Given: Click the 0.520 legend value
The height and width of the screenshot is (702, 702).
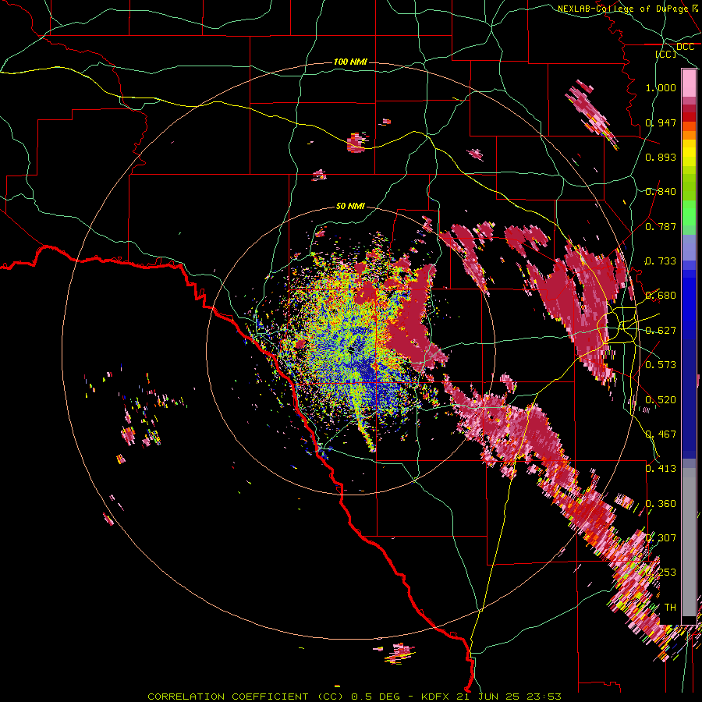Looking at the screenshot, I should [x=661, y=400].
